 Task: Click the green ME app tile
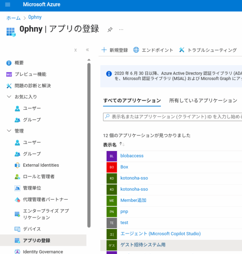112,201
